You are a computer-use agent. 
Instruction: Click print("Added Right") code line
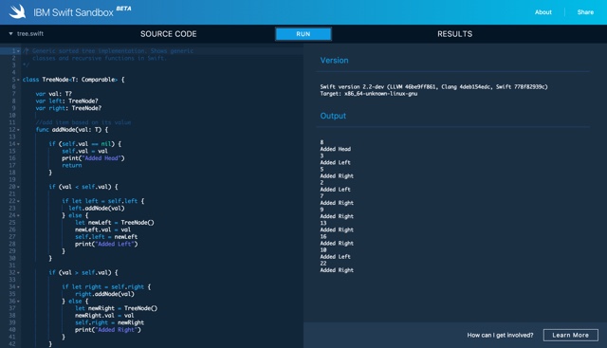[x=108, y=330]
